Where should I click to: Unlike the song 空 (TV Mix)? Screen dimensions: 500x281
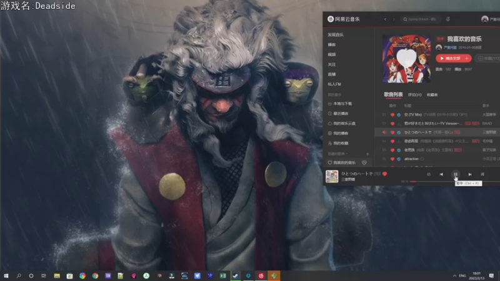[392, 115]
